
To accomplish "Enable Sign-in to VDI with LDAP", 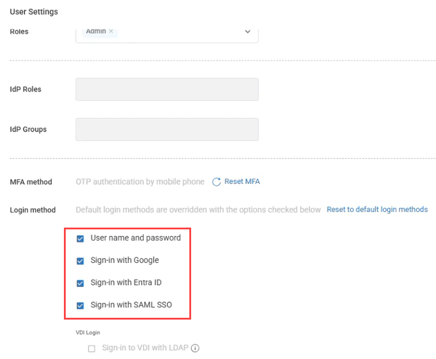I will click(91, 348).
